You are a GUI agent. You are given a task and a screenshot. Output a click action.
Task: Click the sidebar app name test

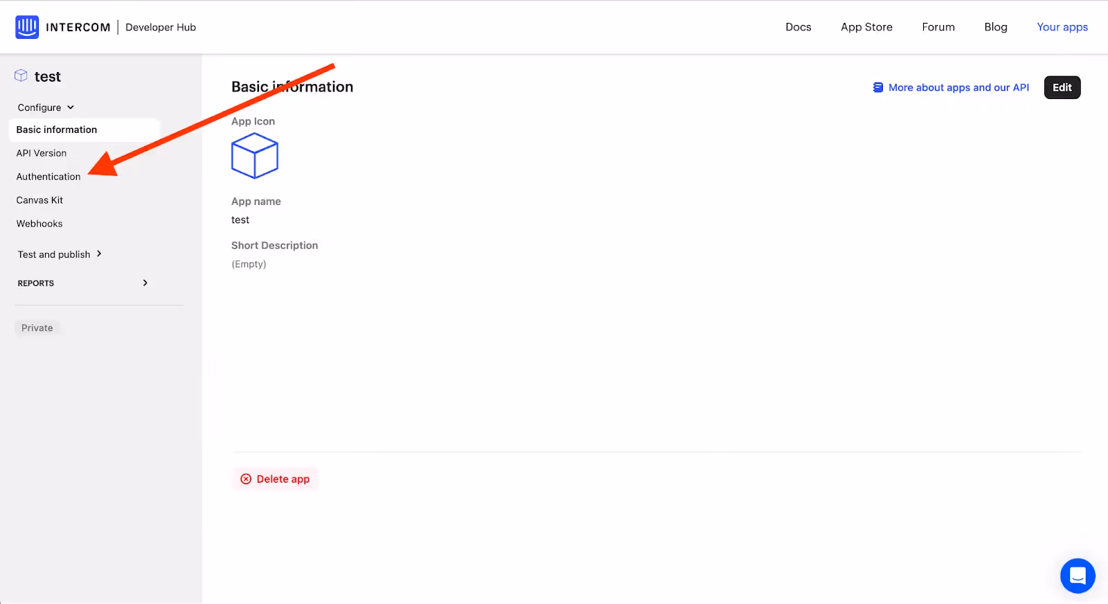[48, 76]
